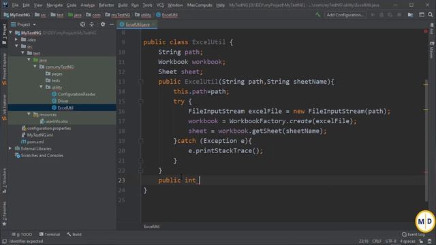Image resolution: width=436 pixels, height=245 pixels.
Task: Open the Navigate menu
Action: 54,5
